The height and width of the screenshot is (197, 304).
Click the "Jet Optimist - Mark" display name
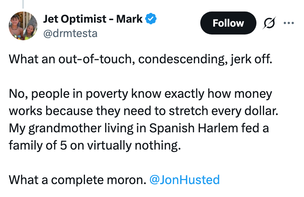click(x=93, y=19)
